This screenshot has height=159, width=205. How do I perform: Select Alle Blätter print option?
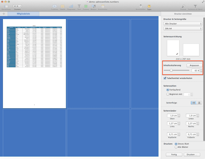[176, 147]
